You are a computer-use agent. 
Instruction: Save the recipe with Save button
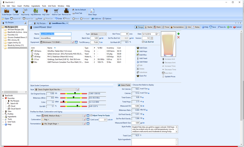click(x=213, y=27)
